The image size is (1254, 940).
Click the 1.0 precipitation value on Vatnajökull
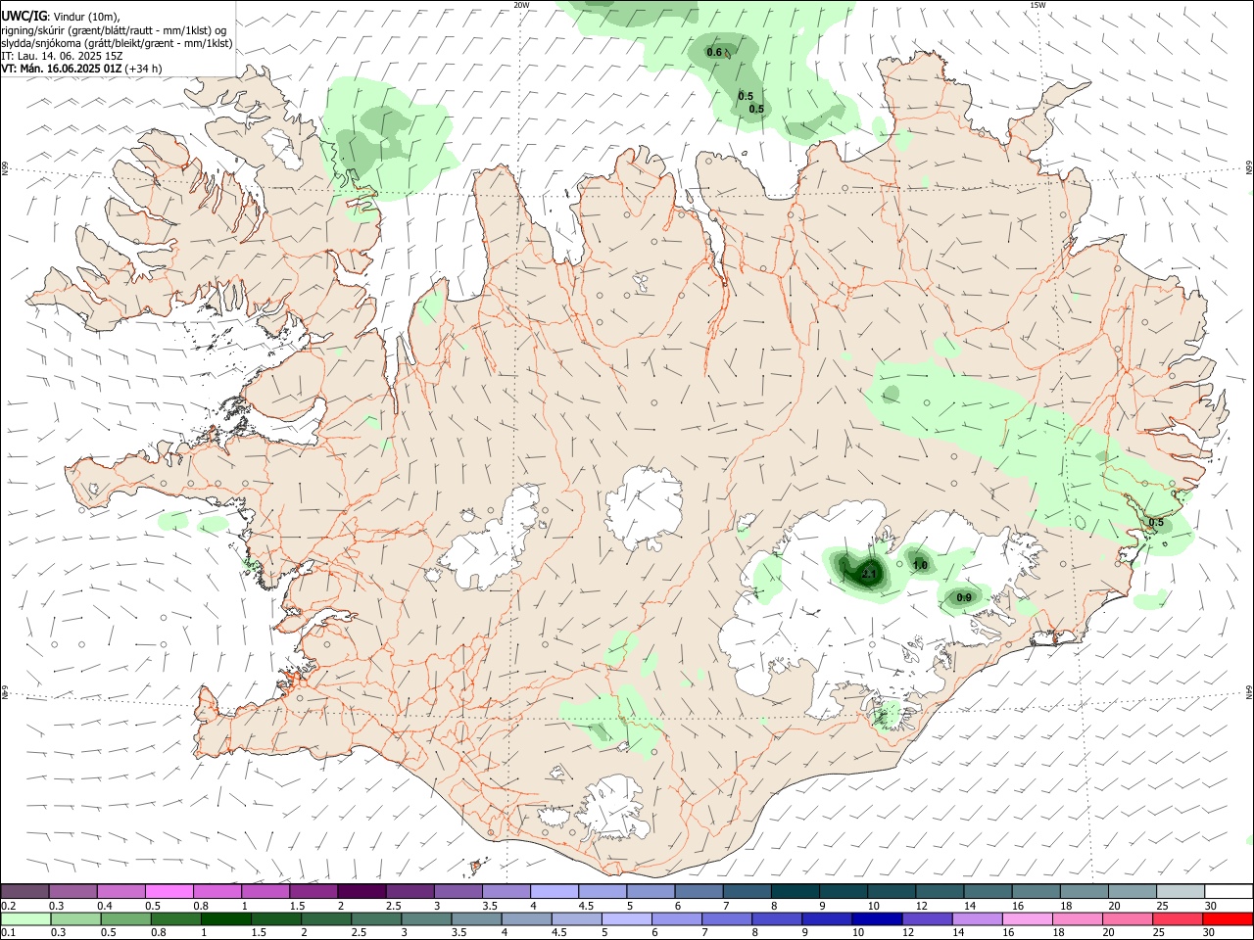[x=920, y=565]
